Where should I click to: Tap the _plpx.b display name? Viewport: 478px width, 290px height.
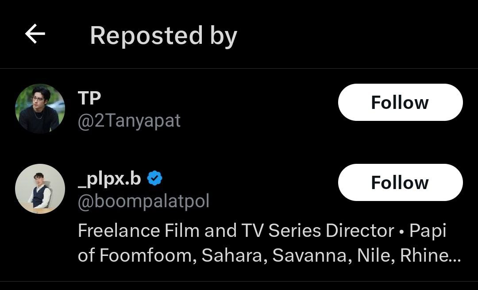109,178
